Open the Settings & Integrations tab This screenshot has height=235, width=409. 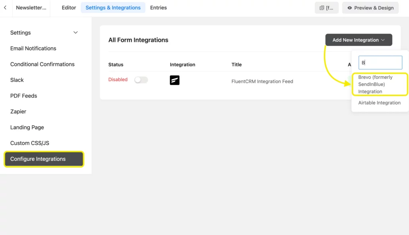tap(113, 8)
